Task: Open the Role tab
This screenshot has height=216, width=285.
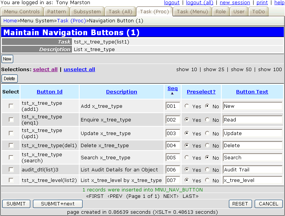Action: [221, 11]
